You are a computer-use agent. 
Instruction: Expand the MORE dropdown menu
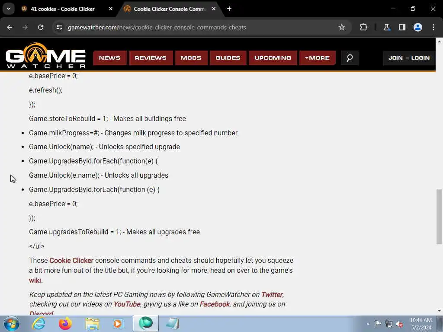click(317, 58)
